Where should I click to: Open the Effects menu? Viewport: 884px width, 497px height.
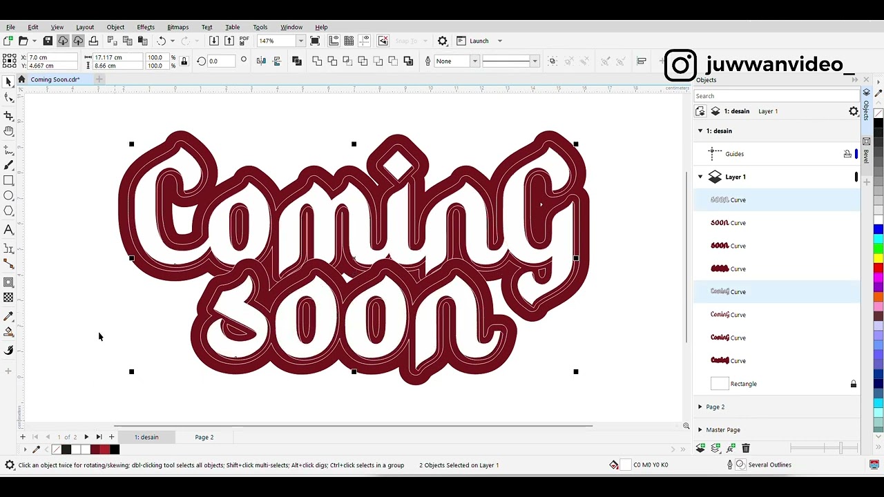point(146,27)
